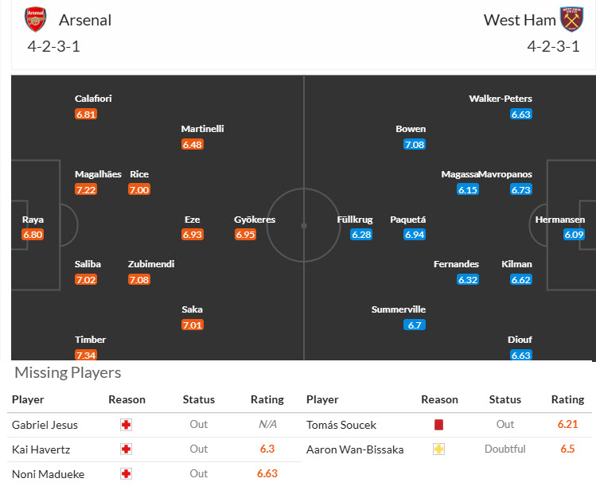
Task: Click Tomás Soucek's red card icon
Action: (438, 425)
